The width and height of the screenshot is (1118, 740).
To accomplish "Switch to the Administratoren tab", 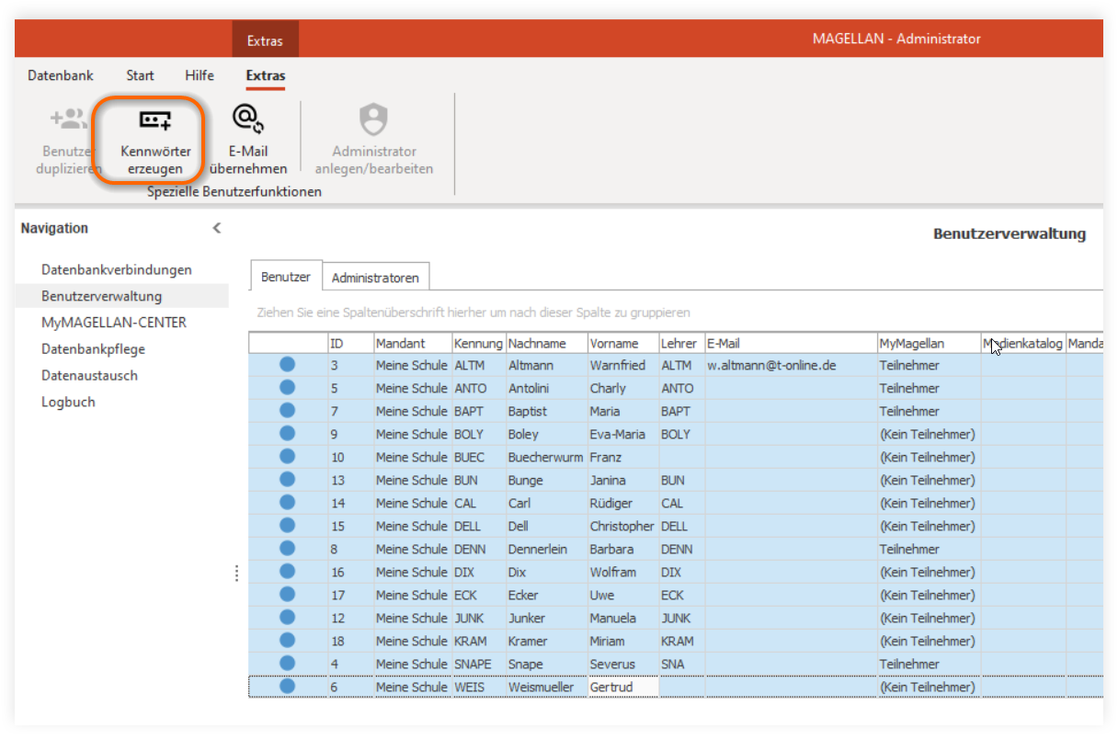I will 375,278.
